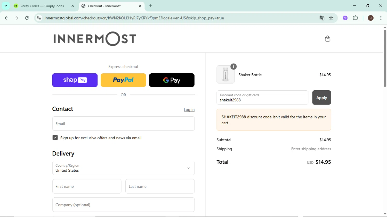This screenshot has width=387, height=217.
Task: Click the browser forward arrow
Action: tap(17, 18)
